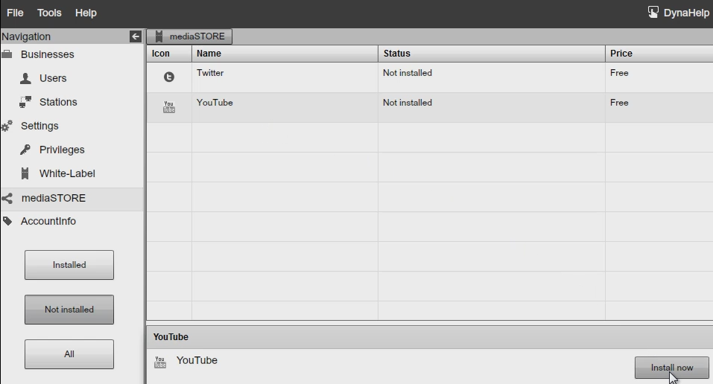This screenshot has height=384, width=713.
Task: Open the Help menu
Action: [x=86, y=13]
